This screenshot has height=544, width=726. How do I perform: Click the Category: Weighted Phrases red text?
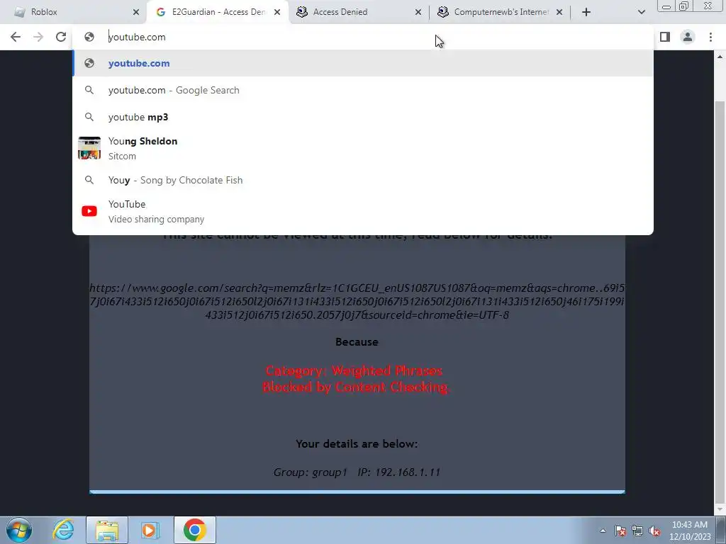(x=354, y=370)
